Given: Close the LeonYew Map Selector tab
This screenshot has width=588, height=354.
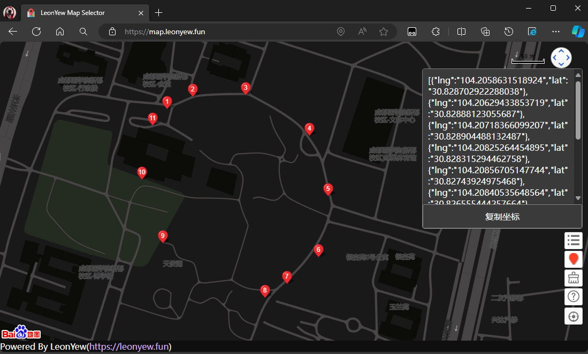Looking at the screenshot, I should pos(141,13).
